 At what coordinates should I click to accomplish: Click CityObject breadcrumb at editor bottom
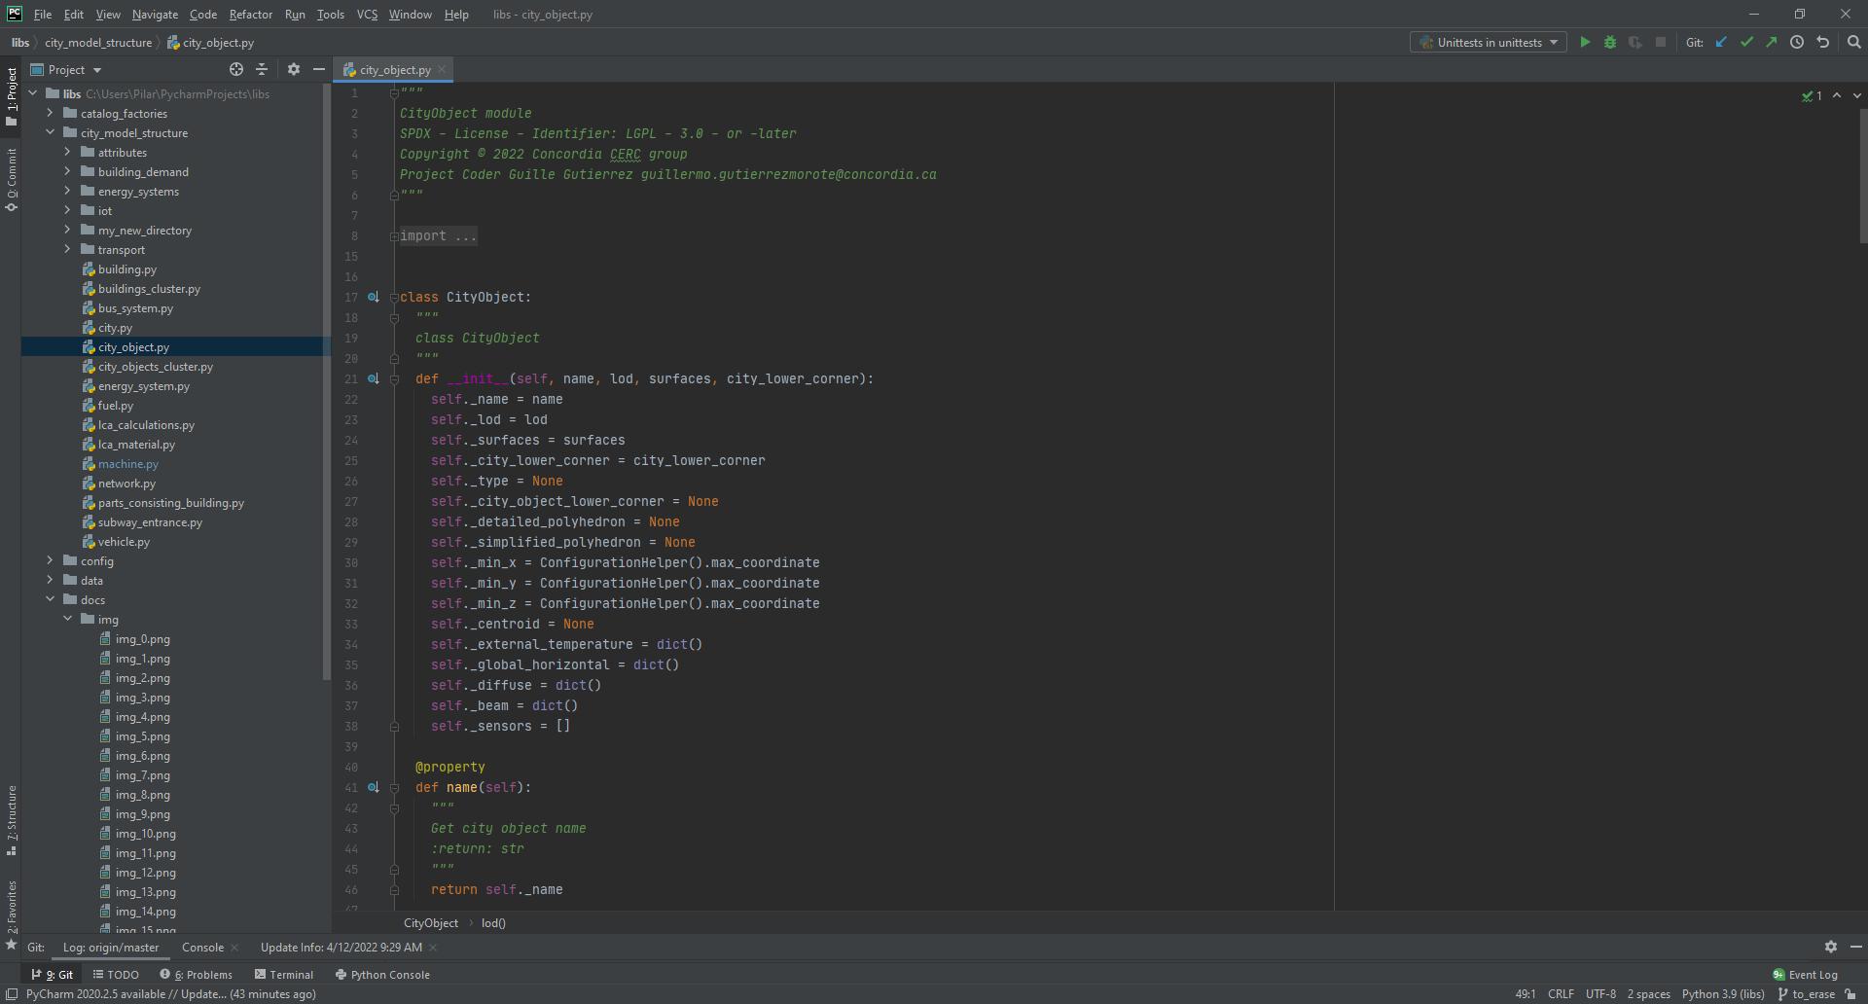pyautogui.click(x=431, y=922)
